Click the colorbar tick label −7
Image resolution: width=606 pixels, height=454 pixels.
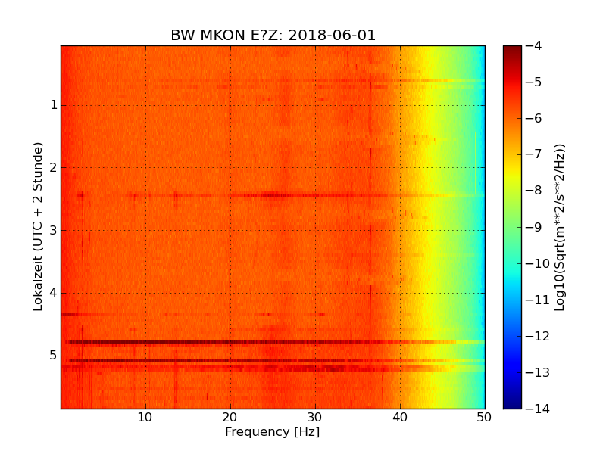(x=534, y=155)
